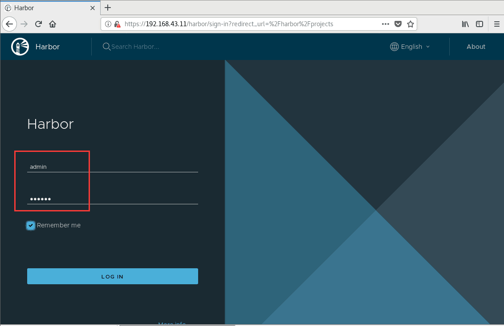Click the browser Forward arrow button
The height and width of the screenshot is (326, 504).
coord(24,24)
